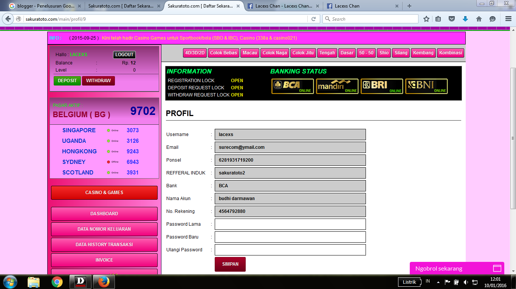The height and width of the screenshot is (289, 516).
Task: Open the bookmarks list icon
Action: tap(438, 19)
